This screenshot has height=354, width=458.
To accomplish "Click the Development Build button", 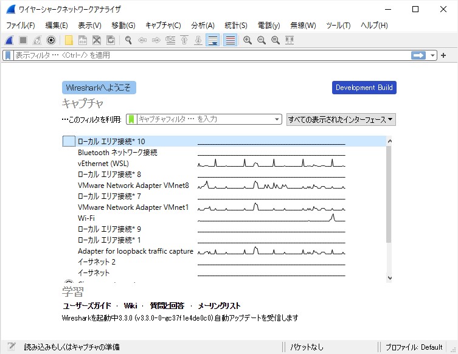I will click(x=364, y=88).
